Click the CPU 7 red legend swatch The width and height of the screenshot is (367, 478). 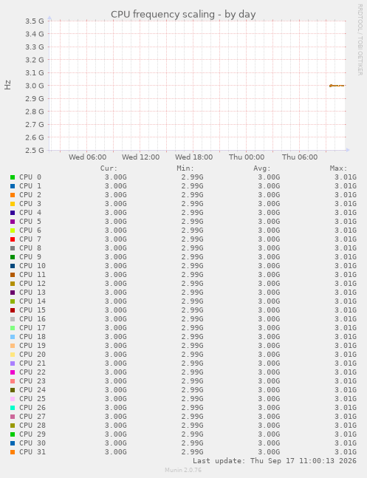coord(13,239)
